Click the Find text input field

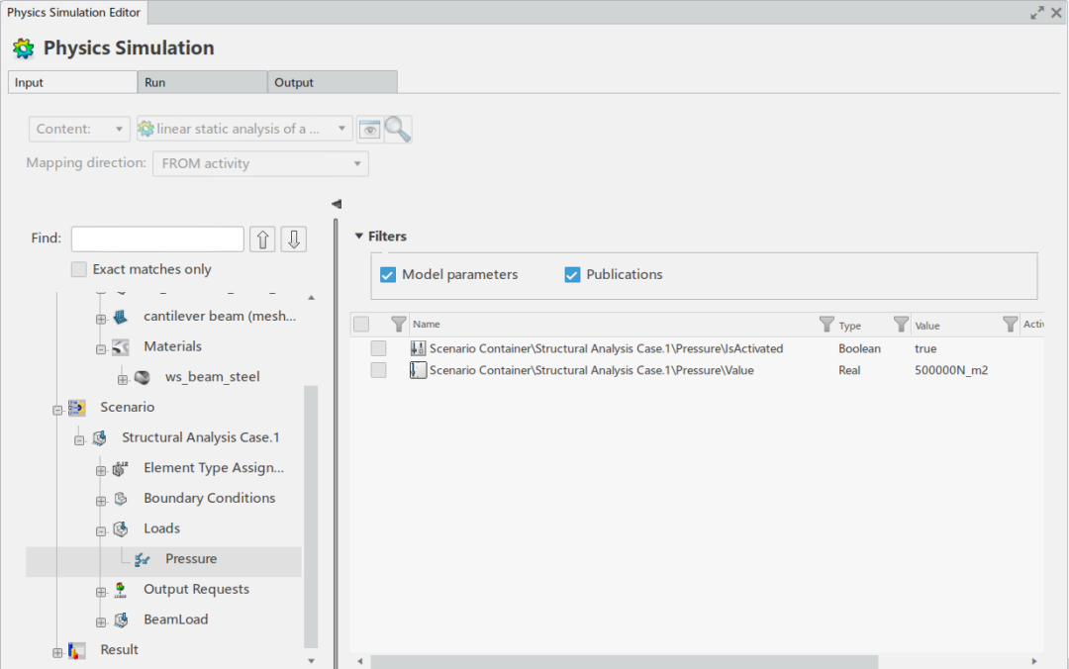[x=157, y=239]
